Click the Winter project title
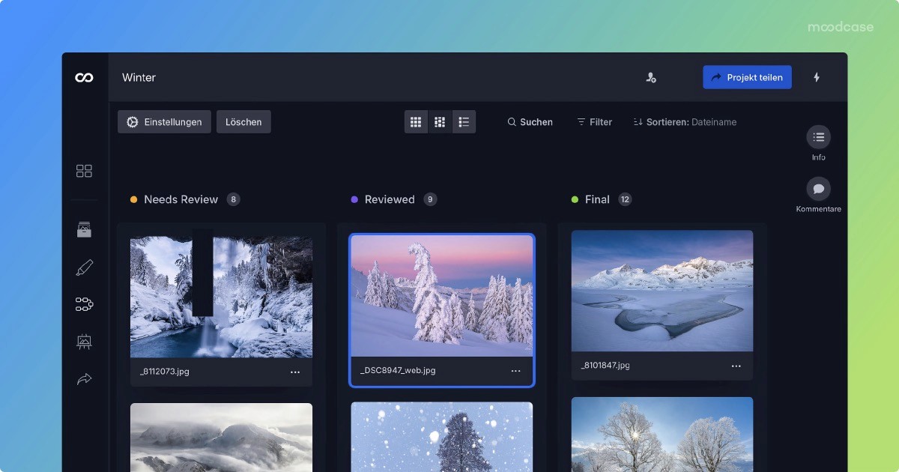The height and width of the screenshot is (472, 899). 139,77
